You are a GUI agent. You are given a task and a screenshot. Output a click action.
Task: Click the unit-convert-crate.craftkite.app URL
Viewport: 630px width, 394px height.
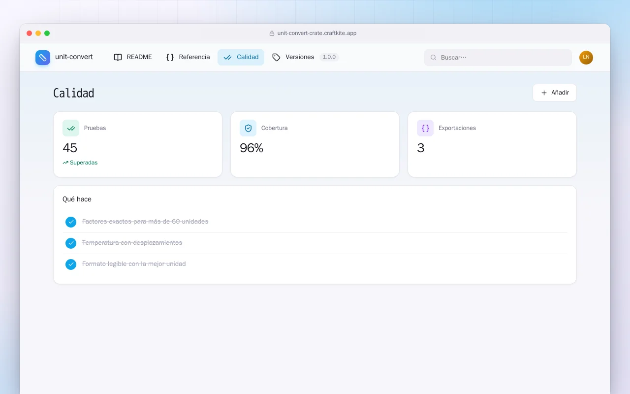(317, 33)
